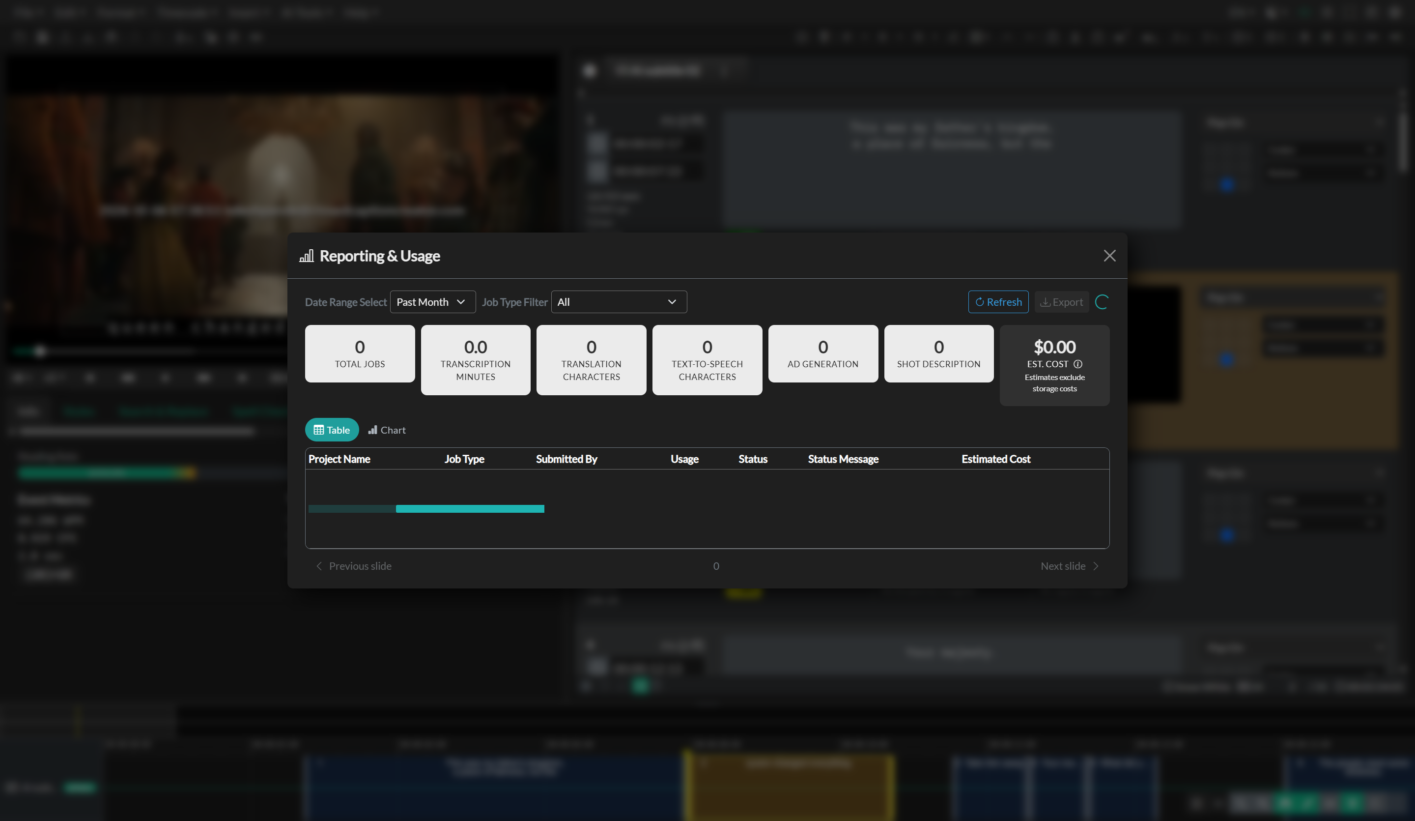Click the Est. Cost info icon
The image size is (1415, 821).
[1077, 364]
